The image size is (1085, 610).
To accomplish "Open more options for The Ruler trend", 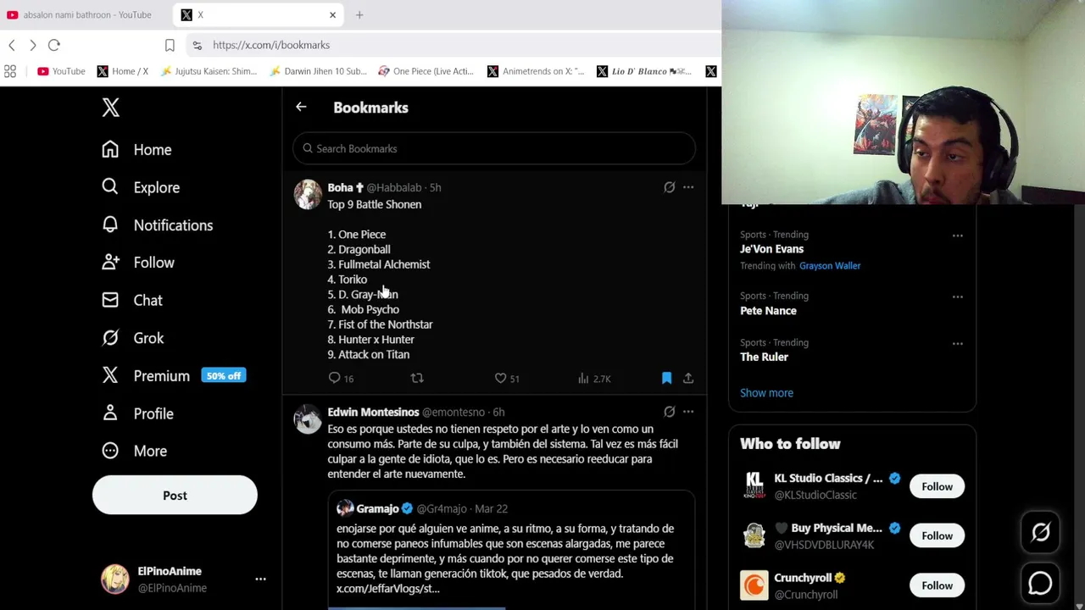I will tap(957, 343).
